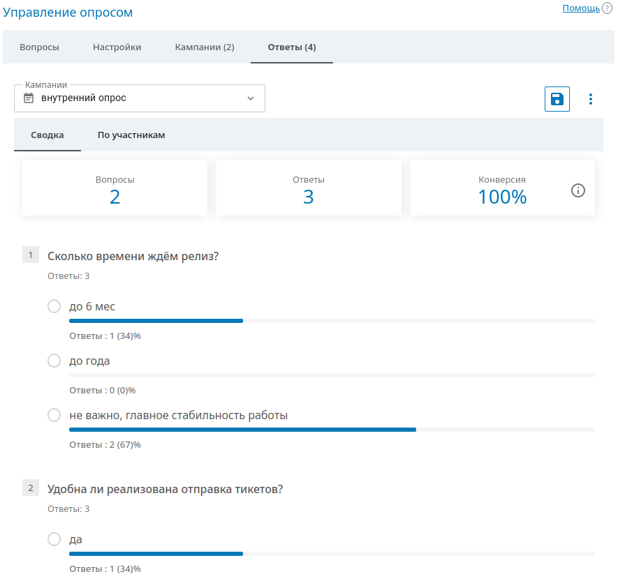Viewport: 618px width, 581px height.
Task: Click question text 'Сколько времени ждём релиз?'
Action: (133, 256)
